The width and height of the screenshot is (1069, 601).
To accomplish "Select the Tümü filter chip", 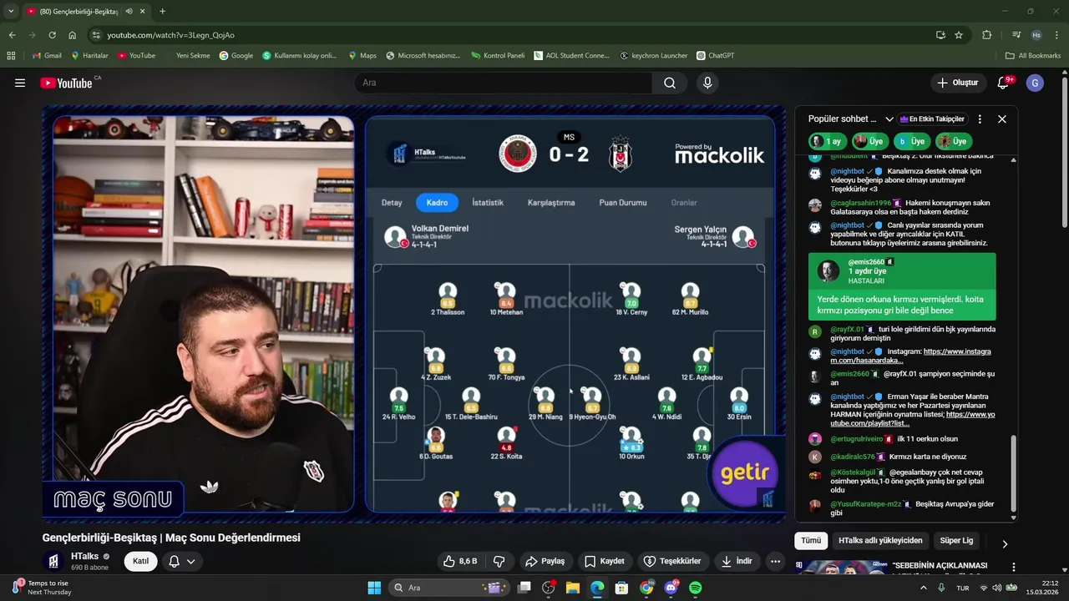I will tap(810, 540).
